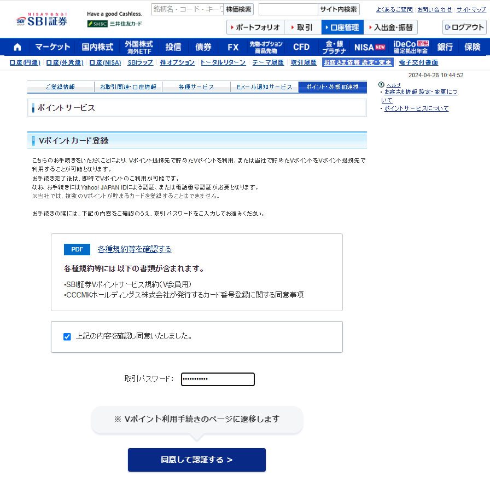
Task: Click the 取引パスワード input field
Action: click(218, 379)
